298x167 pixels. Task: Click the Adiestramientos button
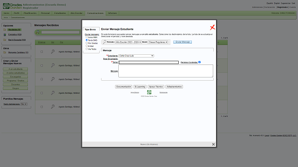[x=174, y=87]
